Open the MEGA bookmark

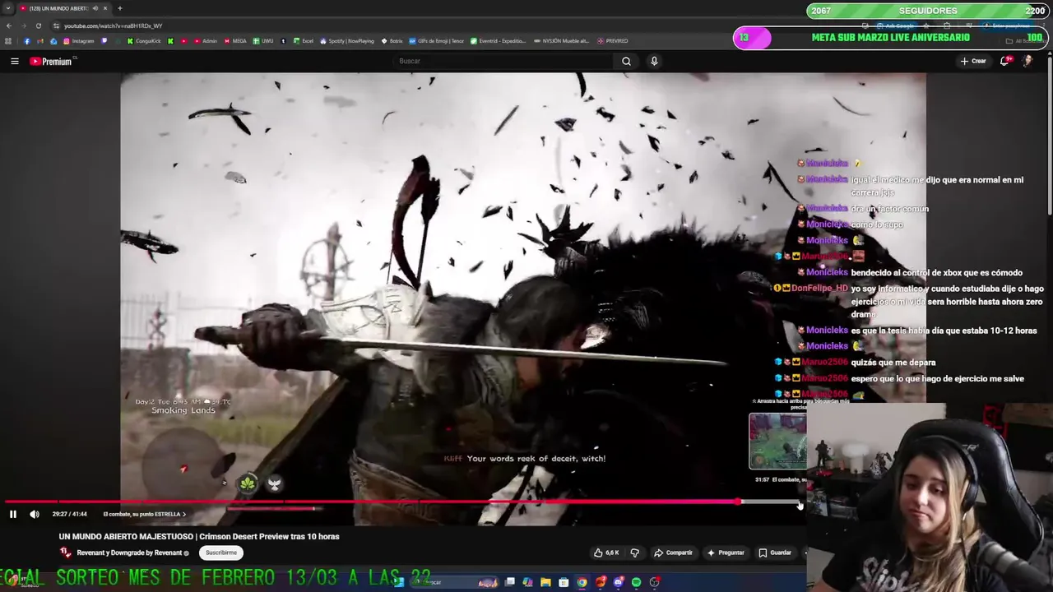click(x=234, y=41)
